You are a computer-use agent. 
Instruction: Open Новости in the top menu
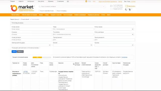tap(21, 2)
